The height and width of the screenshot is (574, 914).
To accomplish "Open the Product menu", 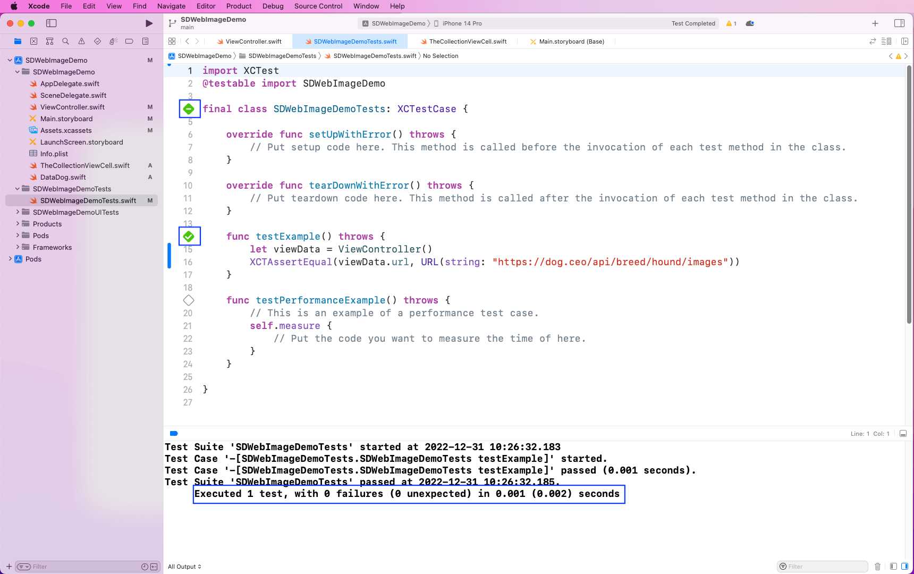I will (x=239, y=6).
